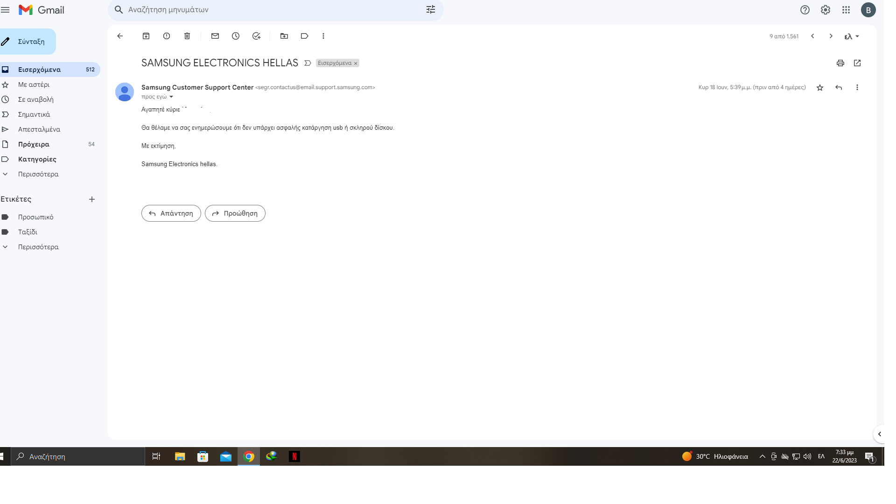Go to the Πρόχειρα drafts folder
Image resolution: width=896 pixels, height=504 pixels.
[x=34, y=144]
